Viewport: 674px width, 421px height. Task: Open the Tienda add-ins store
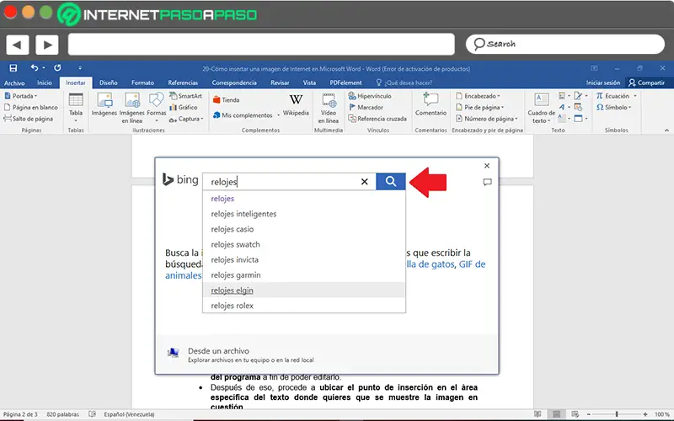(226, 99)
